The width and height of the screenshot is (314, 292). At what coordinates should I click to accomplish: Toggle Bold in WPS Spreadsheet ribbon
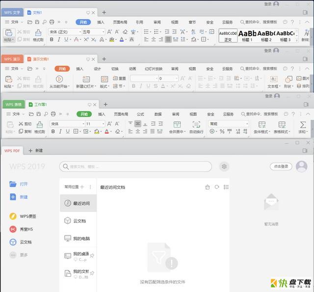click(53, 132)
